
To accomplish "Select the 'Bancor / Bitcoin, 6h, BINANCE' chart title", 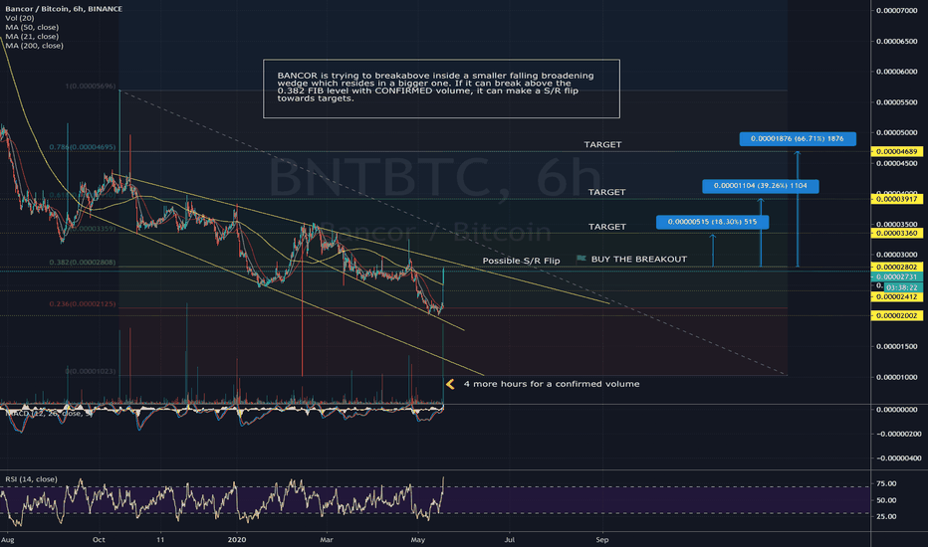I will tap(64, 9).
